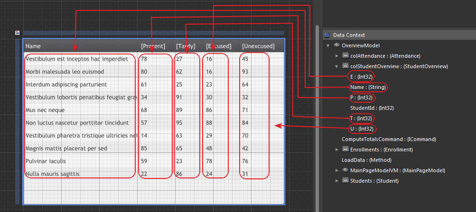Select the E : (Int32) property
The height and width of the screenshot is (212, 476).
click(x=361, y=77)
